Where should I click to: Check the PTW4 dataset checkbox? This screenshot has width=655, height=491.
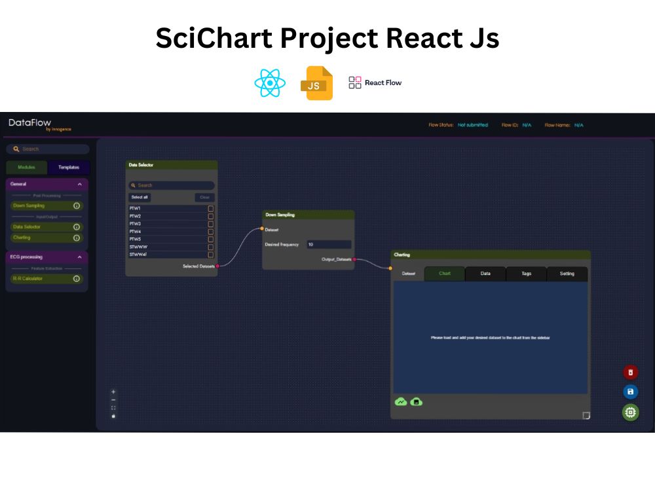point(210,232)
